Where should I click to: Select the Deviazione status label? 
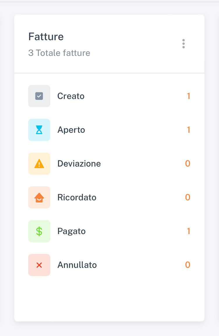click(79, 163)
